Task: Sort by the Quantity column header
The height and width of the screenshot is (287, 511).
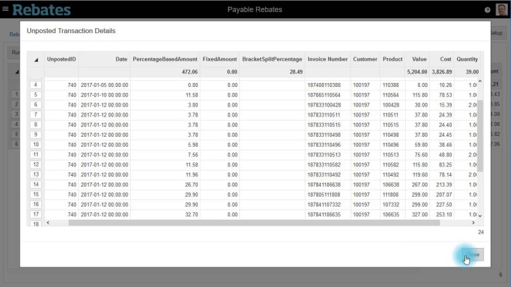Action: coord(467,59)
